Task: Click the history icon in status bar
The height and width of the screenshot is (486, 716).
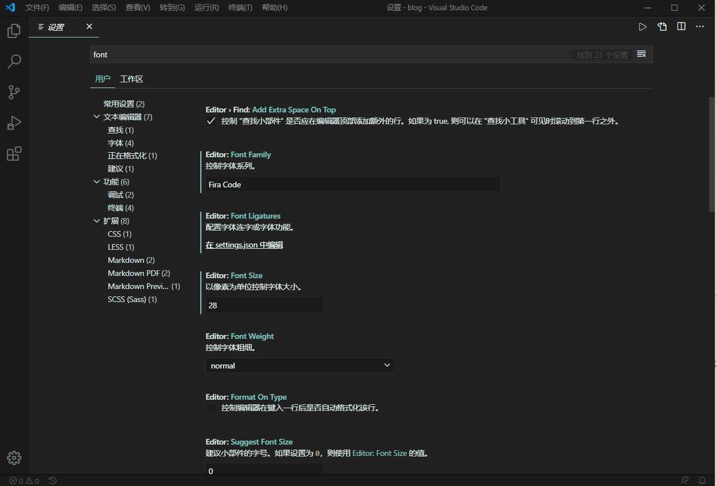Action: 53,481
